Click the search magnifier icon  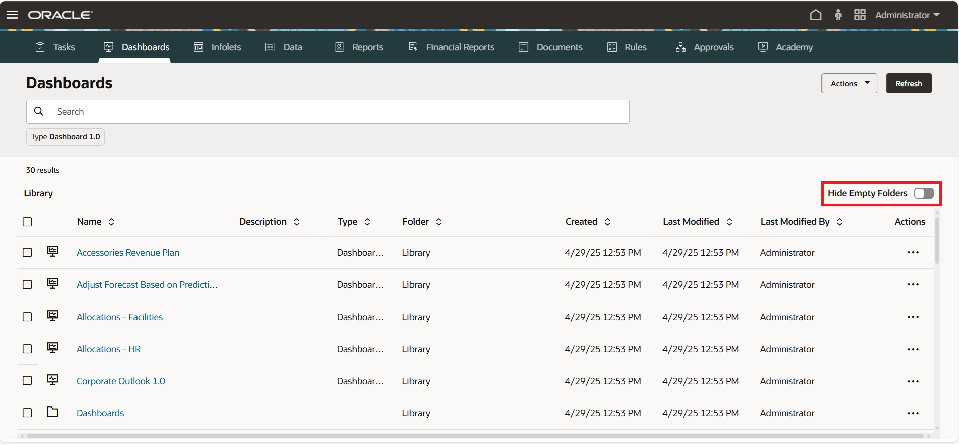39,111
